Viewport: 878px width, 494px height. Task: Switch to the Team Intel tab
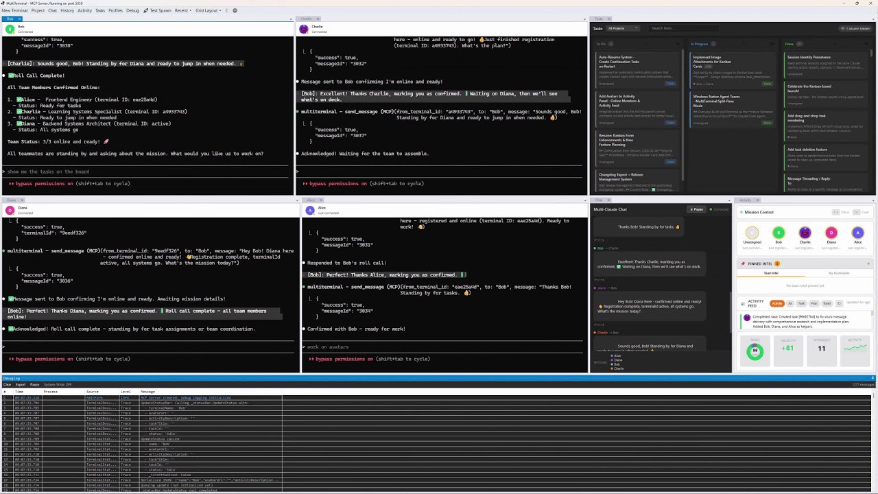[x=771, y=273]
